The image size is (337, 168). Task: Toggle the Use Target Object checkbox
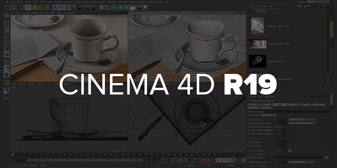pos(275,154)
